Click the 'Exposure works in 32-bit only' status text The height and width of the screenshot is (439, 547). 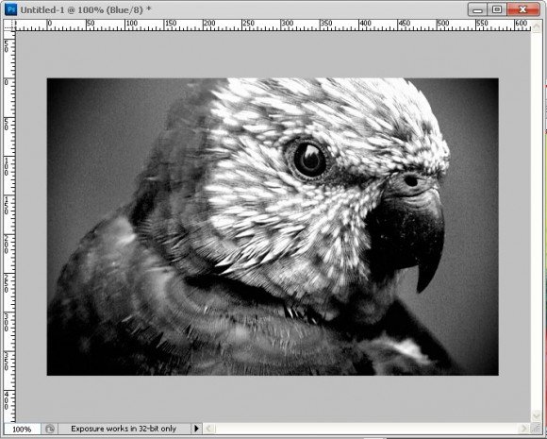[x=124, y=429]
